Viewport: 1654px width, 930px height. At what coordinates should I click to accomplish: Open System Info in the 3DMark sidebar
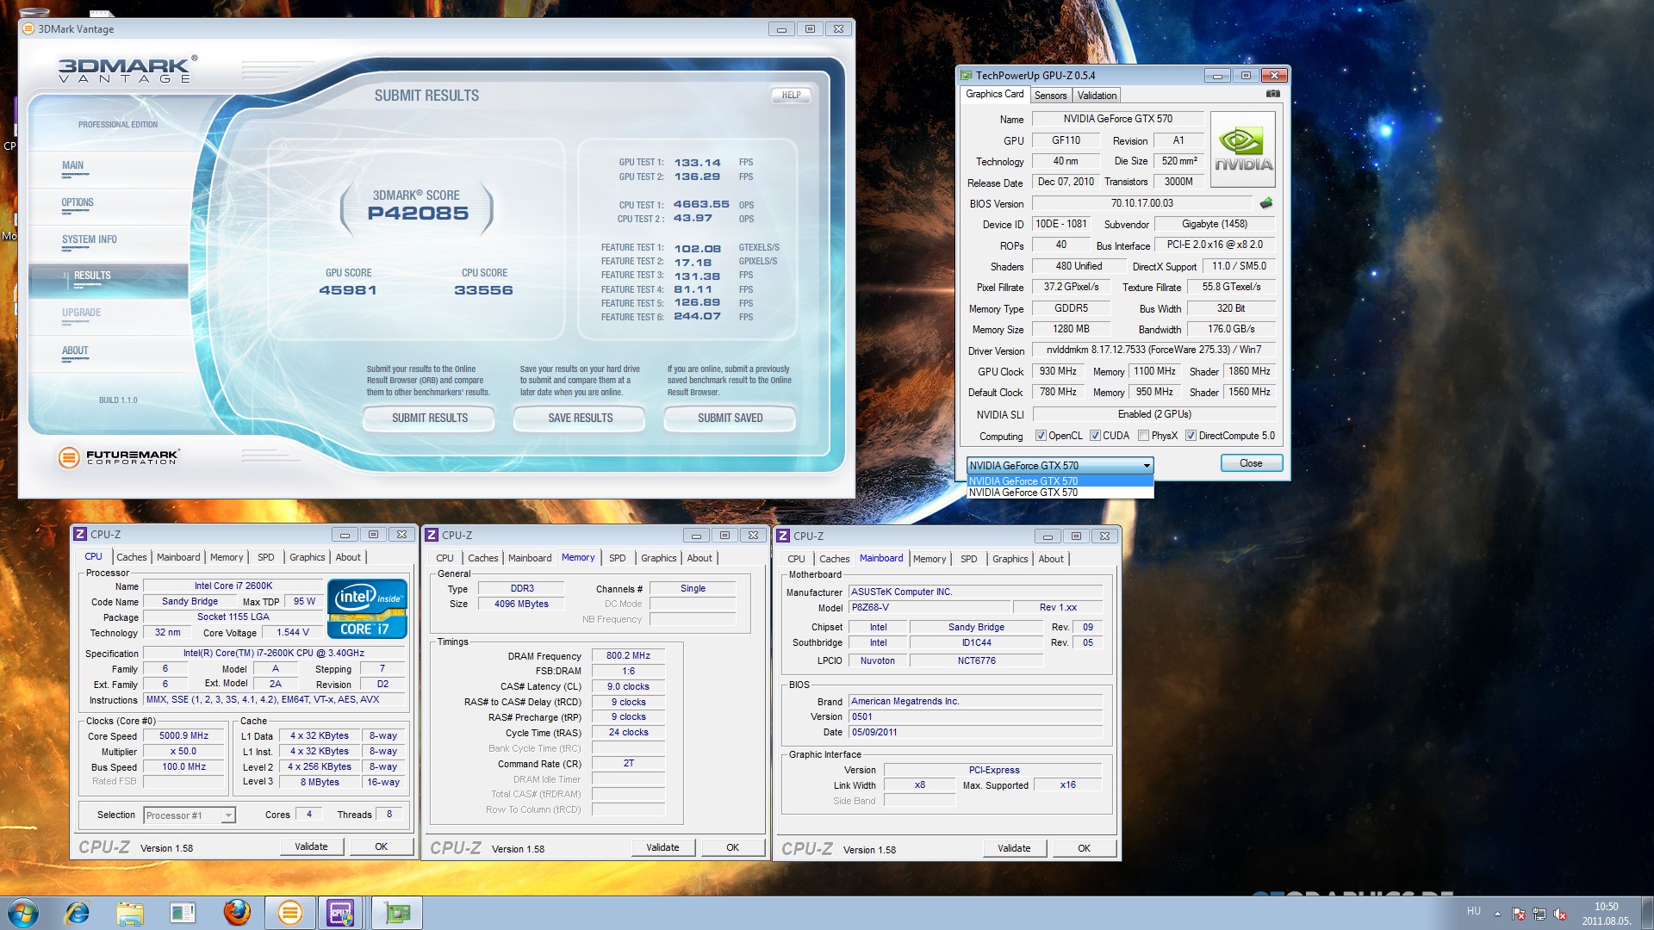[x=89, y=240]
